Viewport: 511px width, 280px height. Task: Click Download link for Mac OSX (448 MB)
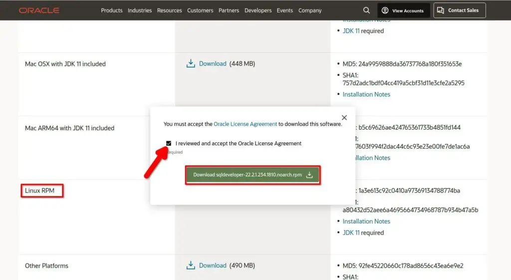[x=213, y=63]
